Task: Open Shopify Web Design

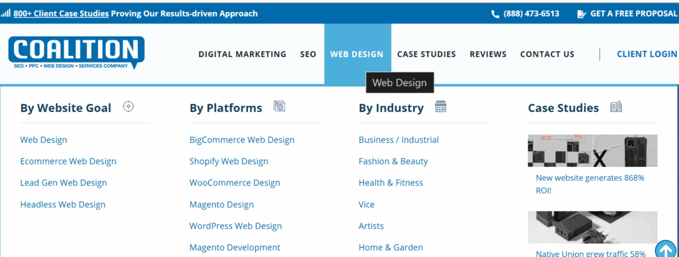Action: tap(229, 162)
